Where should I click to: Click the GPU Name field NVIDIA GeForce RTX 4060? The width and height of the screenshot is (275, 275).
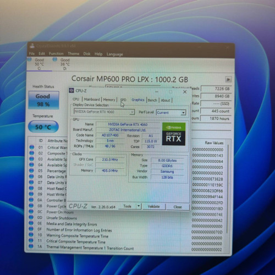coord(128,124)
